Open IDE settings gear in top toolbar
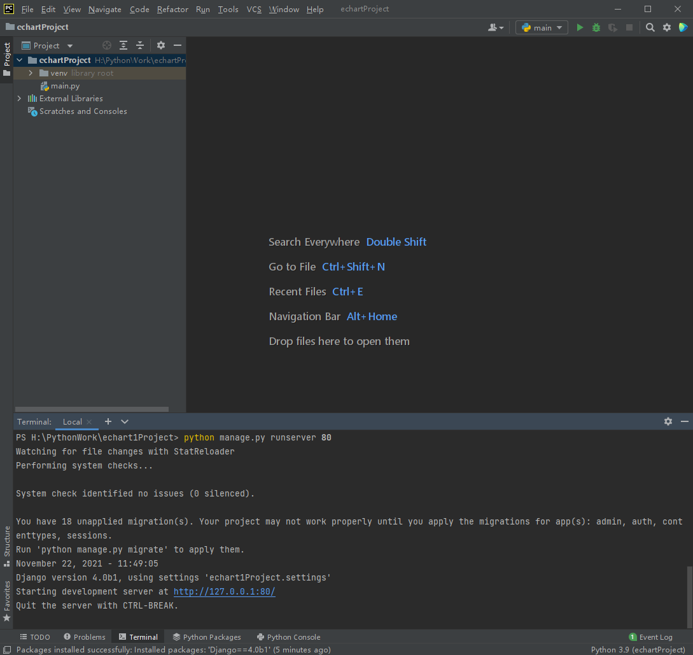 [x=667, y=27]
